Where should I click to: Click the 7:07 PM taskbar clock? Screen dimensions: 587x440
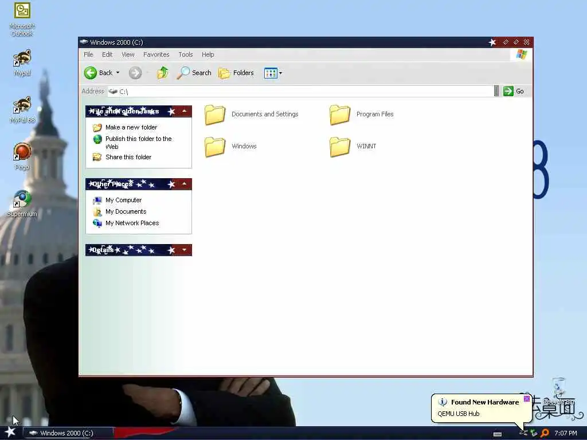click(x=566, y=433)
